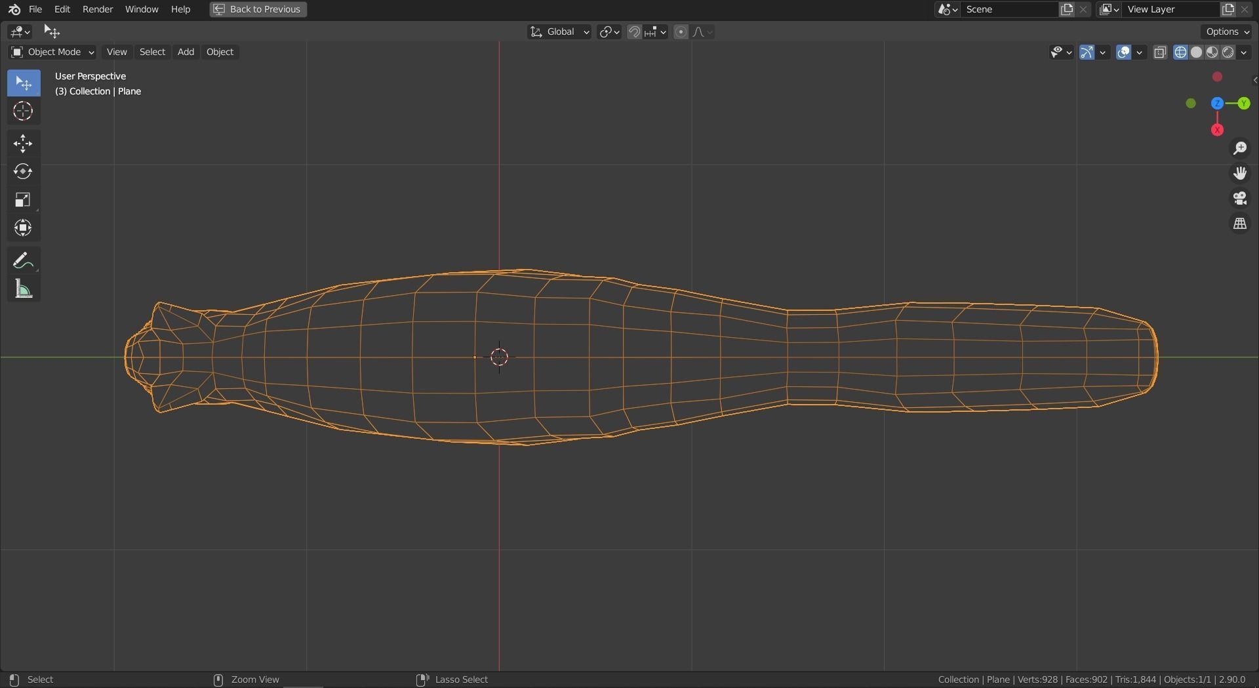The height and width of the screenshot is (688, 1259).
Task: Click the Back to Previous button
Action: pyautogui.click(x=258, y=9)
